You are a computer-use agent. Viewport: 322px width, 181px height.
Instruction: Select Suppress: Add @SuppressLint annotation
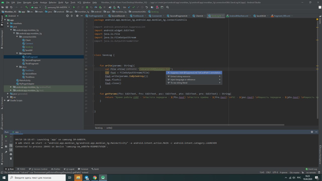pos(194,73)
